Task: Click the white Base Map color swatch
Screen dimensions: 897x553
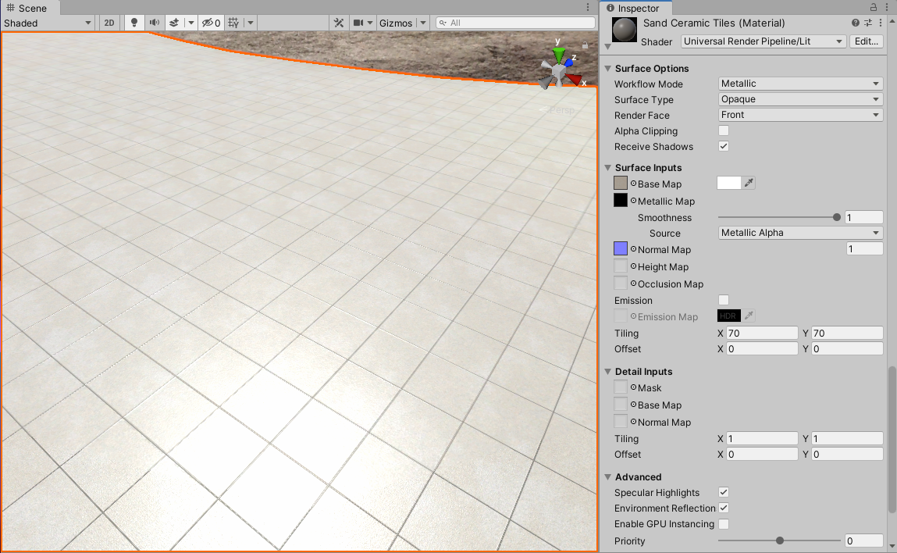Action: tap(729, 184)
